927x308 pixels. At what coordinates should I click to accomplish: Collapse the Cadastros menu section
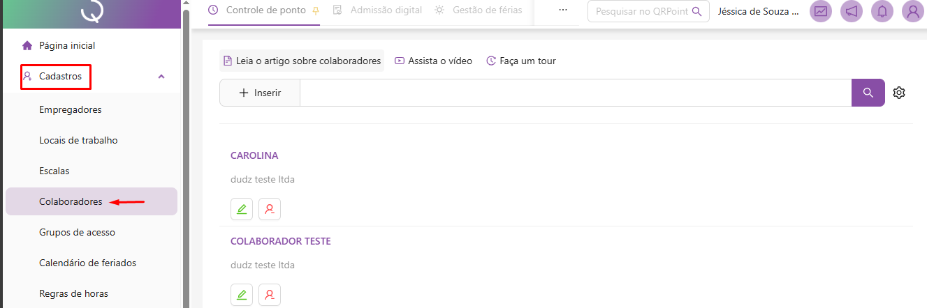point(161,76)
